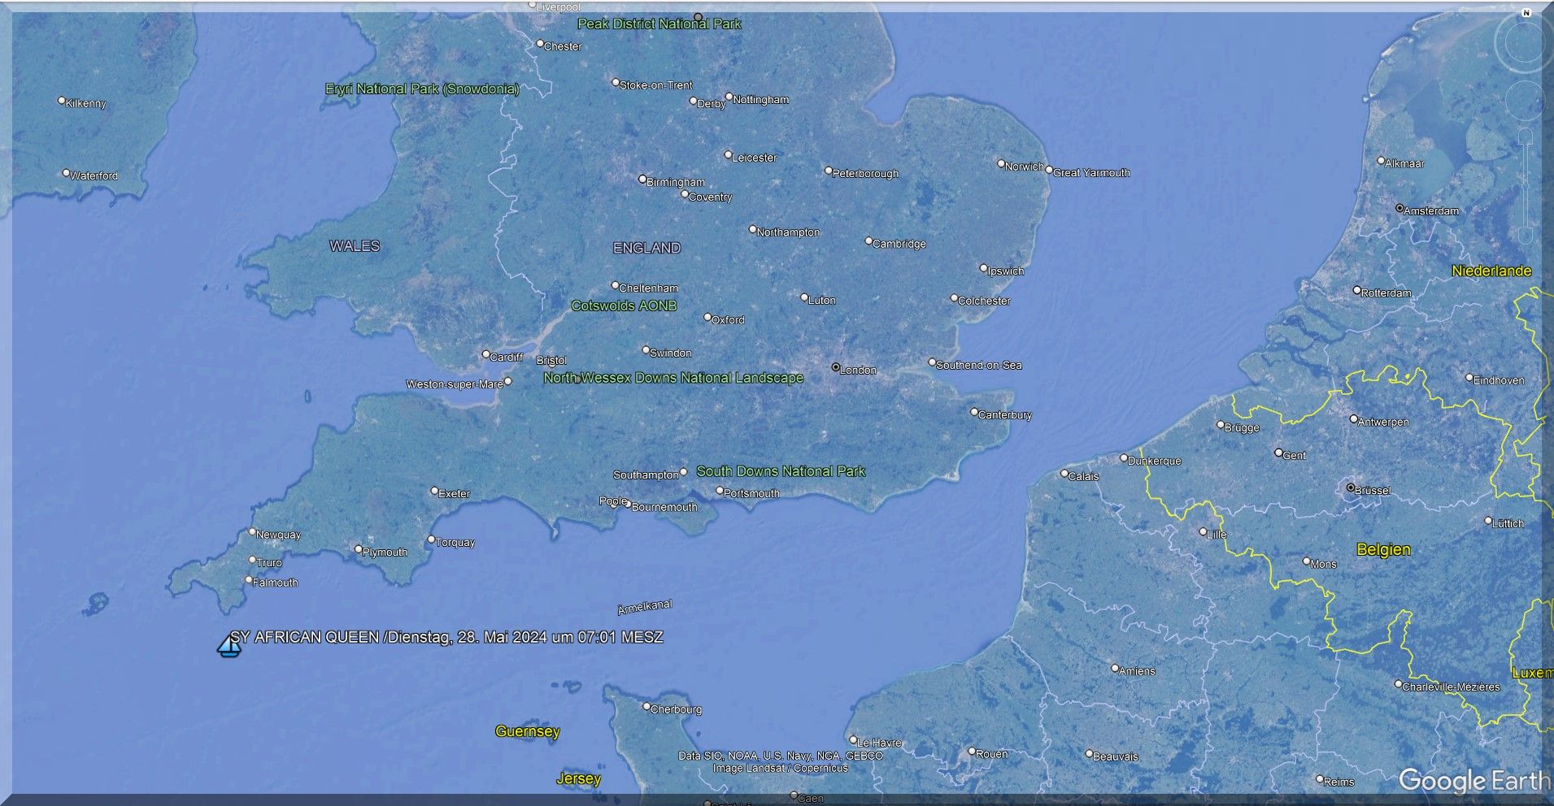
Task: Click the sailboat icon for SY African Queen
Action: tap(229, 647)
